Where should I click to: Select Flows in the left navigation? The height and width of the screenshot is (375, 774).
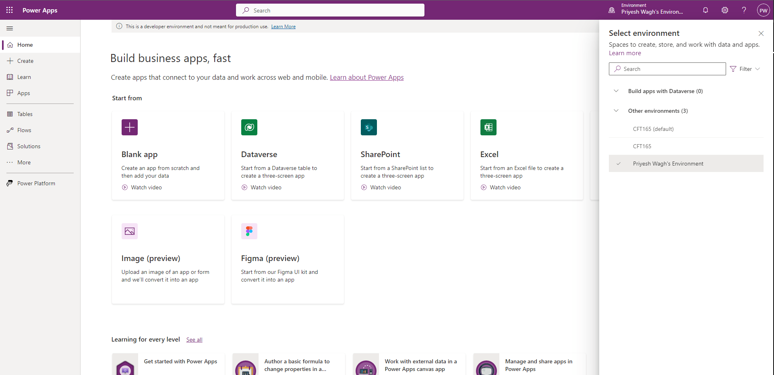[x=24, y=130]
